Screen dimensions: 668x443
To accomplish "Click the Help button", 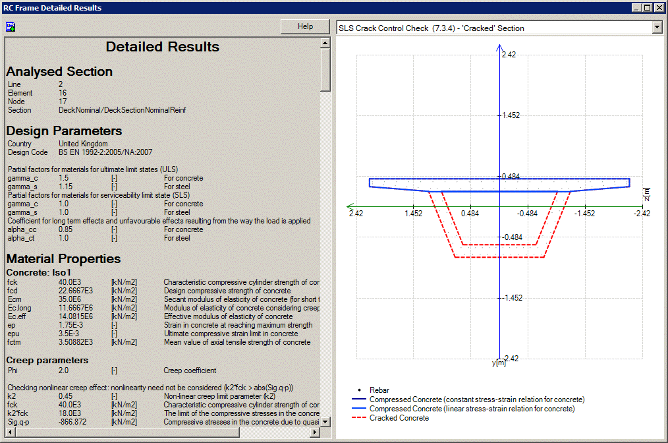I will tap(304, 26).
